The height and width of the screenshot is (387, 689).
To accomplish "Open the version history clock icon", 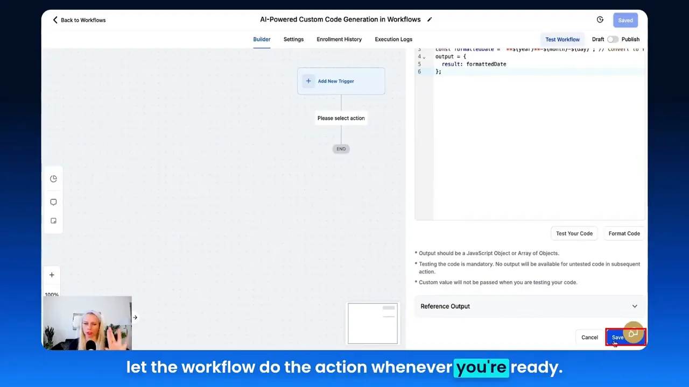I will tap(600, 20).
